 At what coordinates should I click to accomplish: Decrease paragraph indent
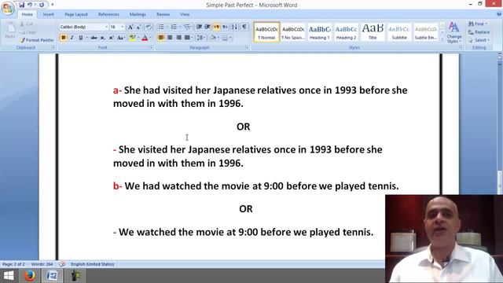pos(199,27)
